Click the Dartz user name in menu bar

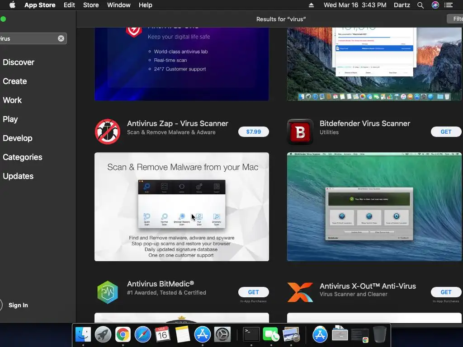point(402,5)
